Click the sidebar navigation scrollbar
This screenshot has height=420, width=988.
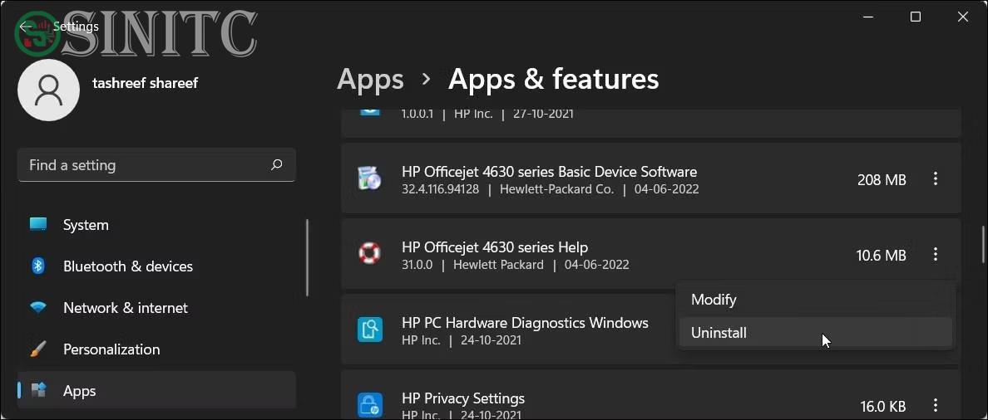(307, 257)
